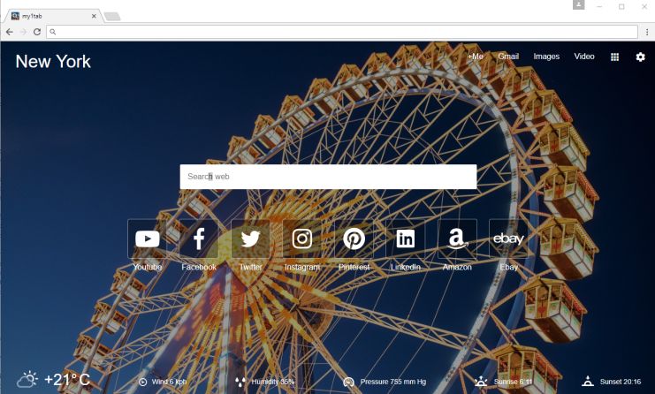
Task: Click the Search web input box
Action: [328, 177]
